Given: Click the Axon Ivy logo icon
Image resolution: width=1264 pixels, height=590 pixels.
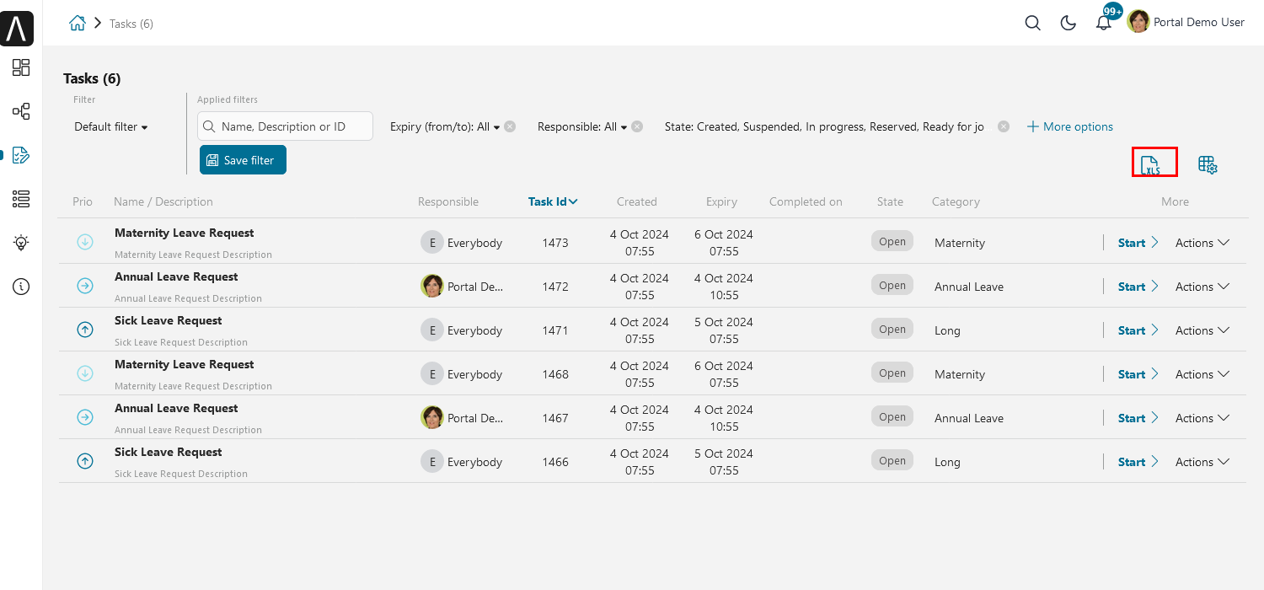Looking at the screenshot, I should click(17, 29).
